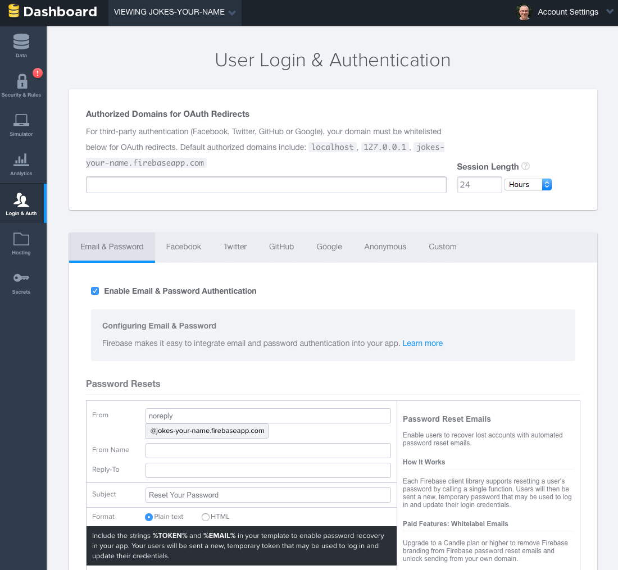Open the Hosting folder icon
618x570 pixels.
pos(21,239)
